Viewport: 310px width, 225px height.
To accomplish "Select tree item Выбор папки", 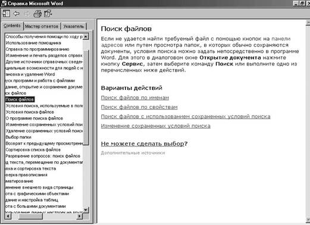I will coord(18,137).
